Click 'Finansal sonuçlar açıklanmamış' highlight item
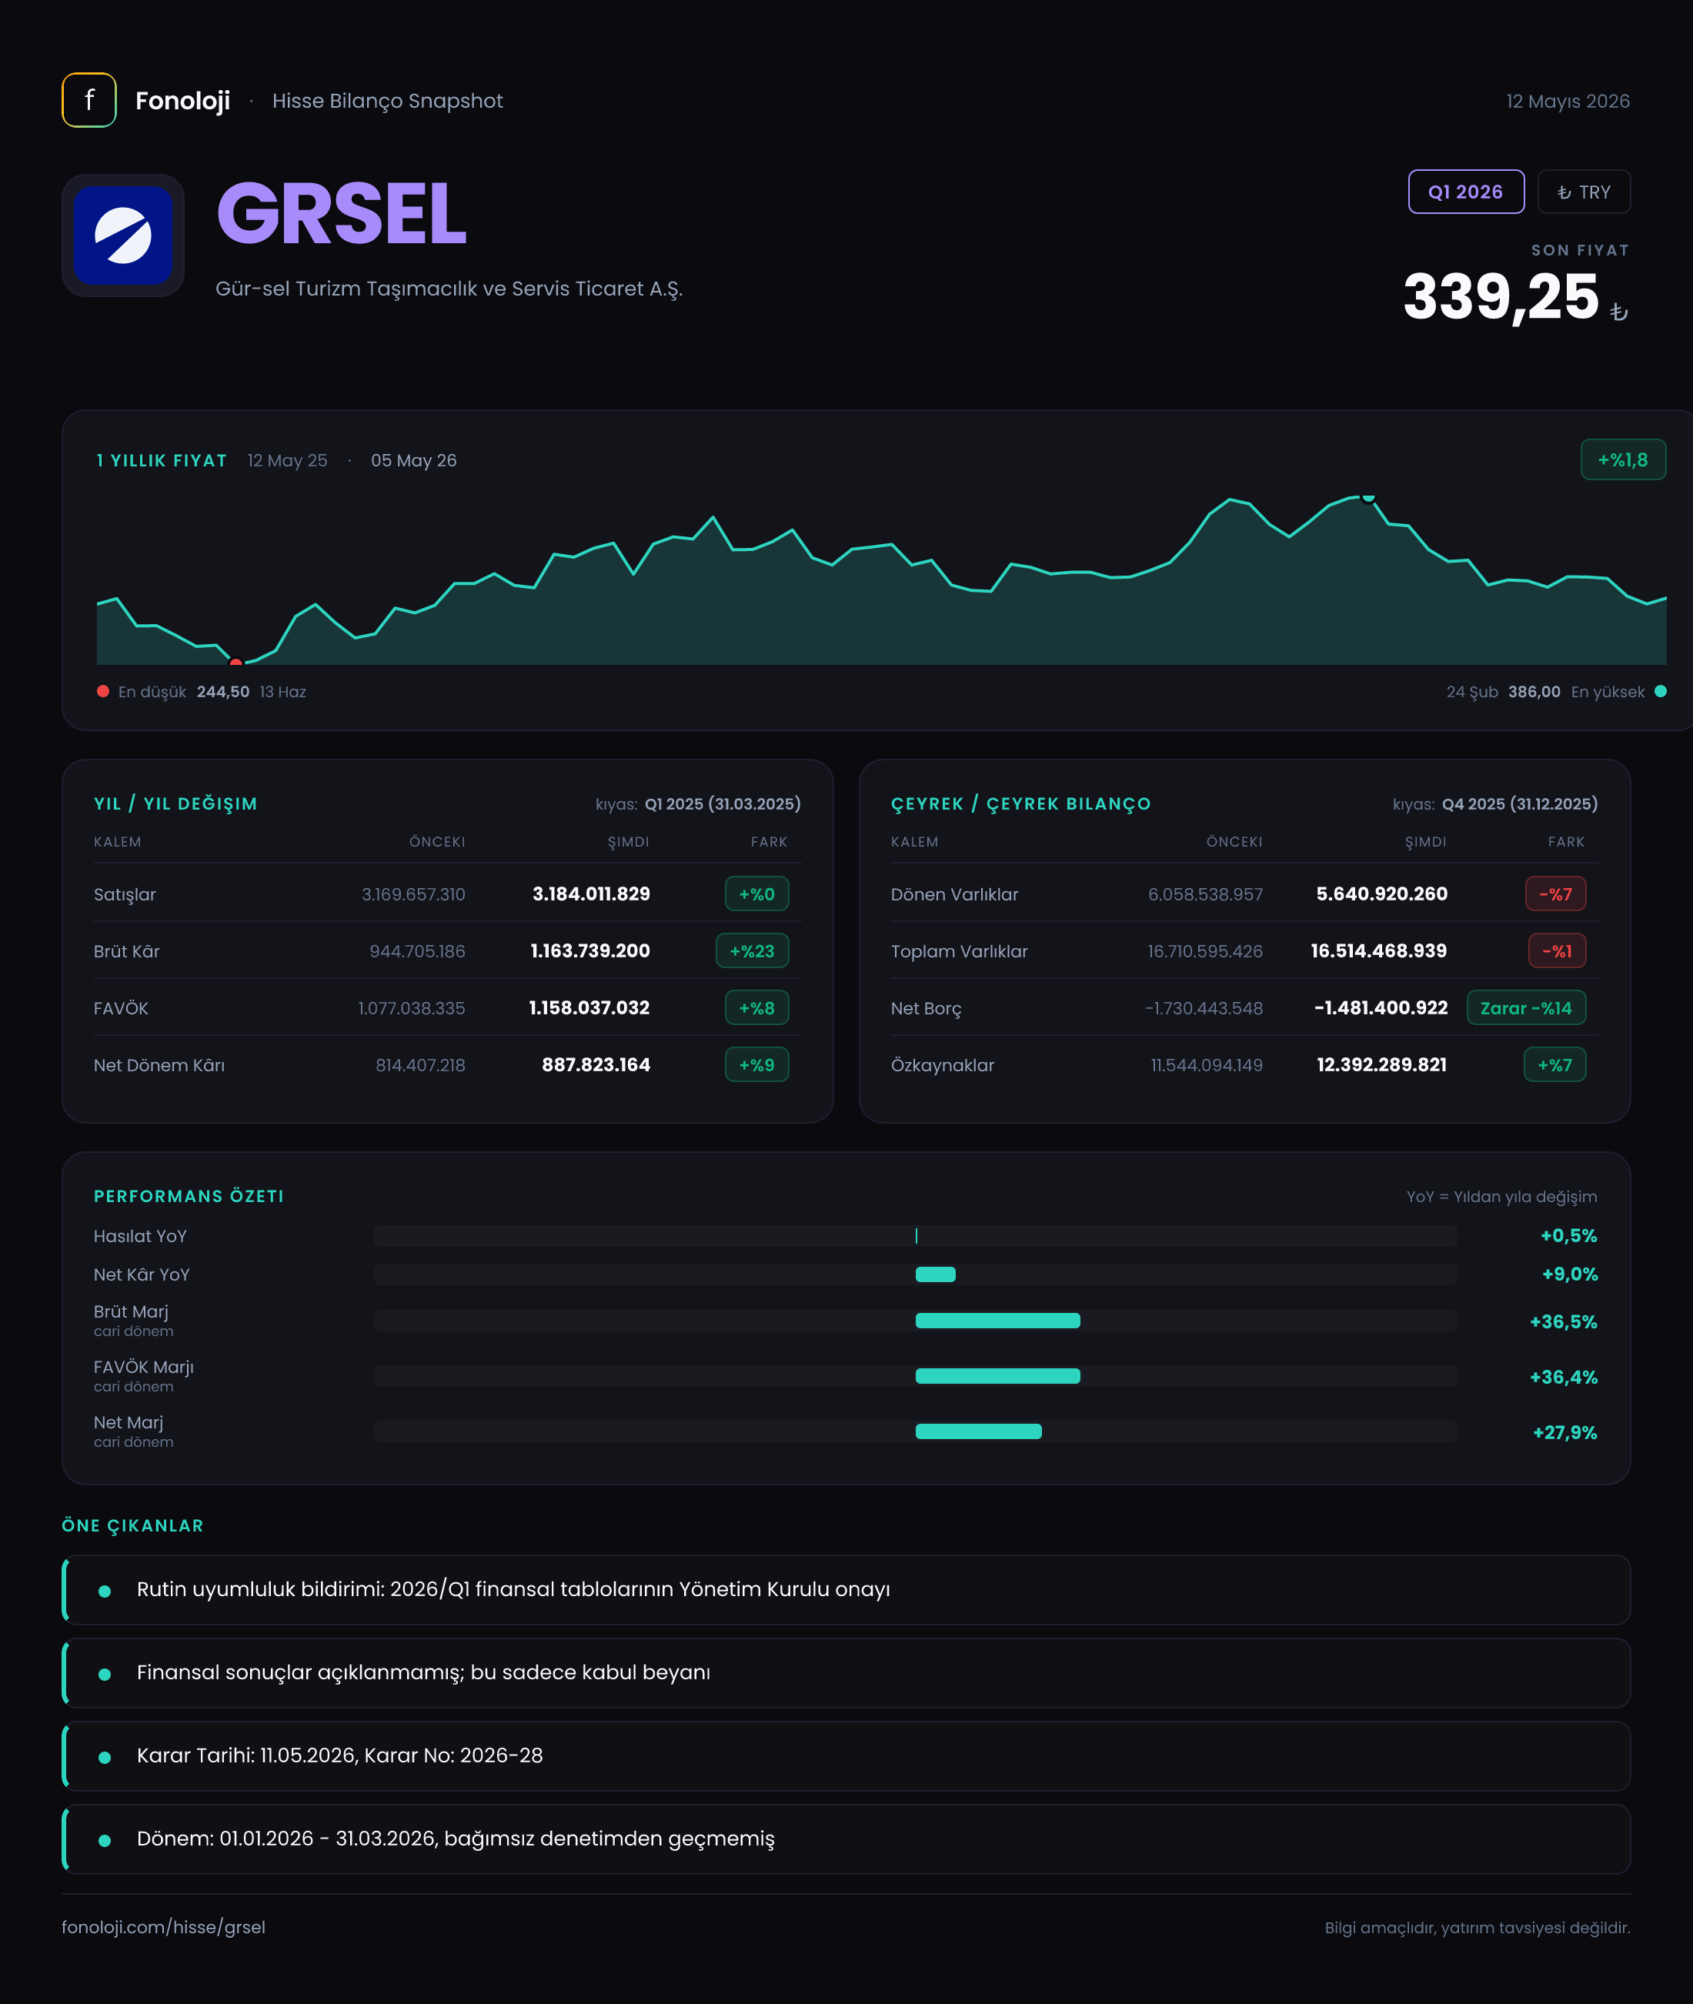The width and height of the screenshot is (1693, 2004). pyautogui.click(x=846, y=1673)
